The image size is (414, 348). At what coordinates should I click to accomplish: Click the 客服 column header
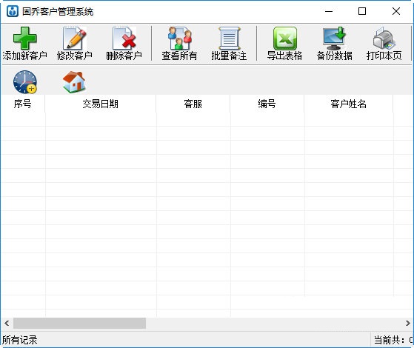point(193,104)
